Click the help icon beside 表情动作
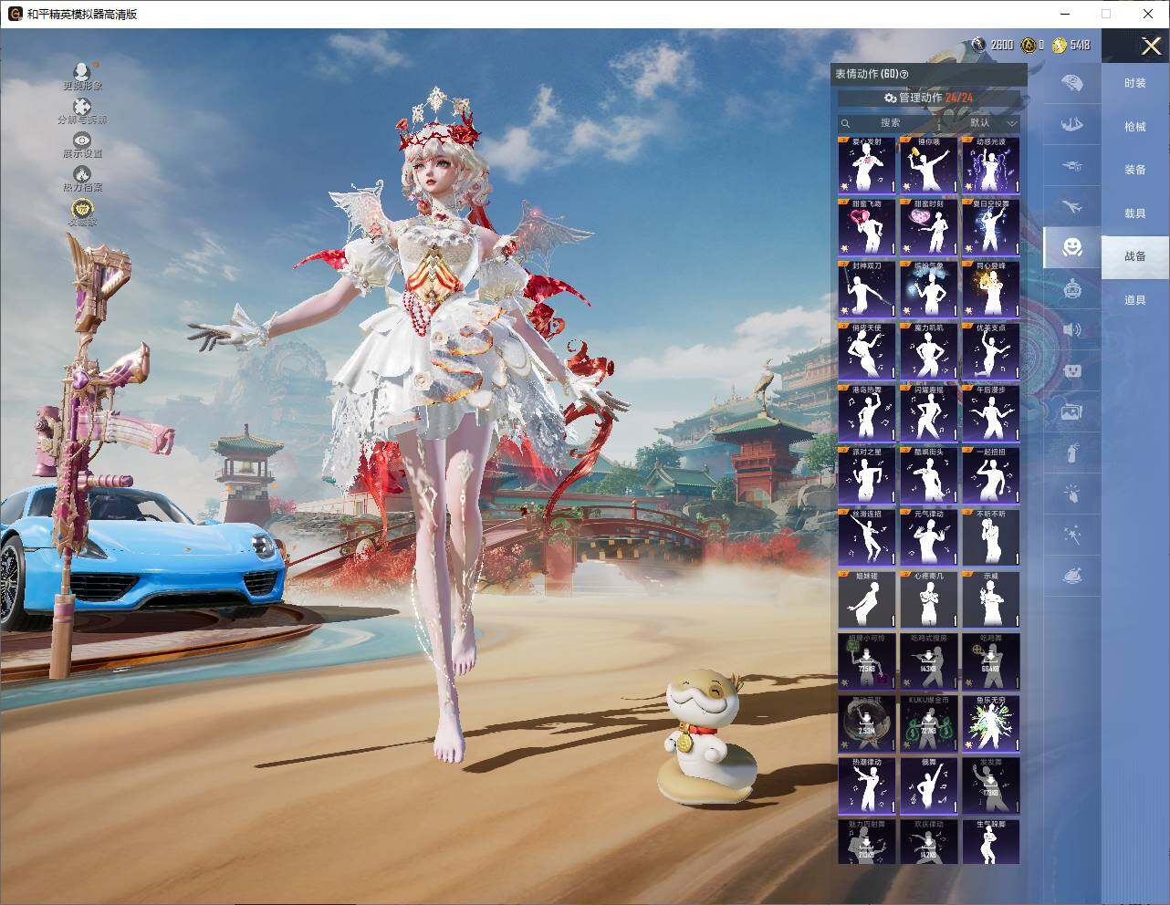This screenshot has width=1170, height=905. click(904, 74)
